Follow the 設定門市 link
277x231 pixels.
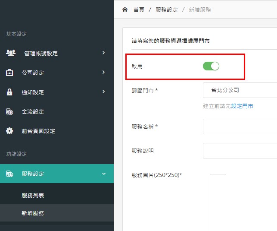click(242, 106)
